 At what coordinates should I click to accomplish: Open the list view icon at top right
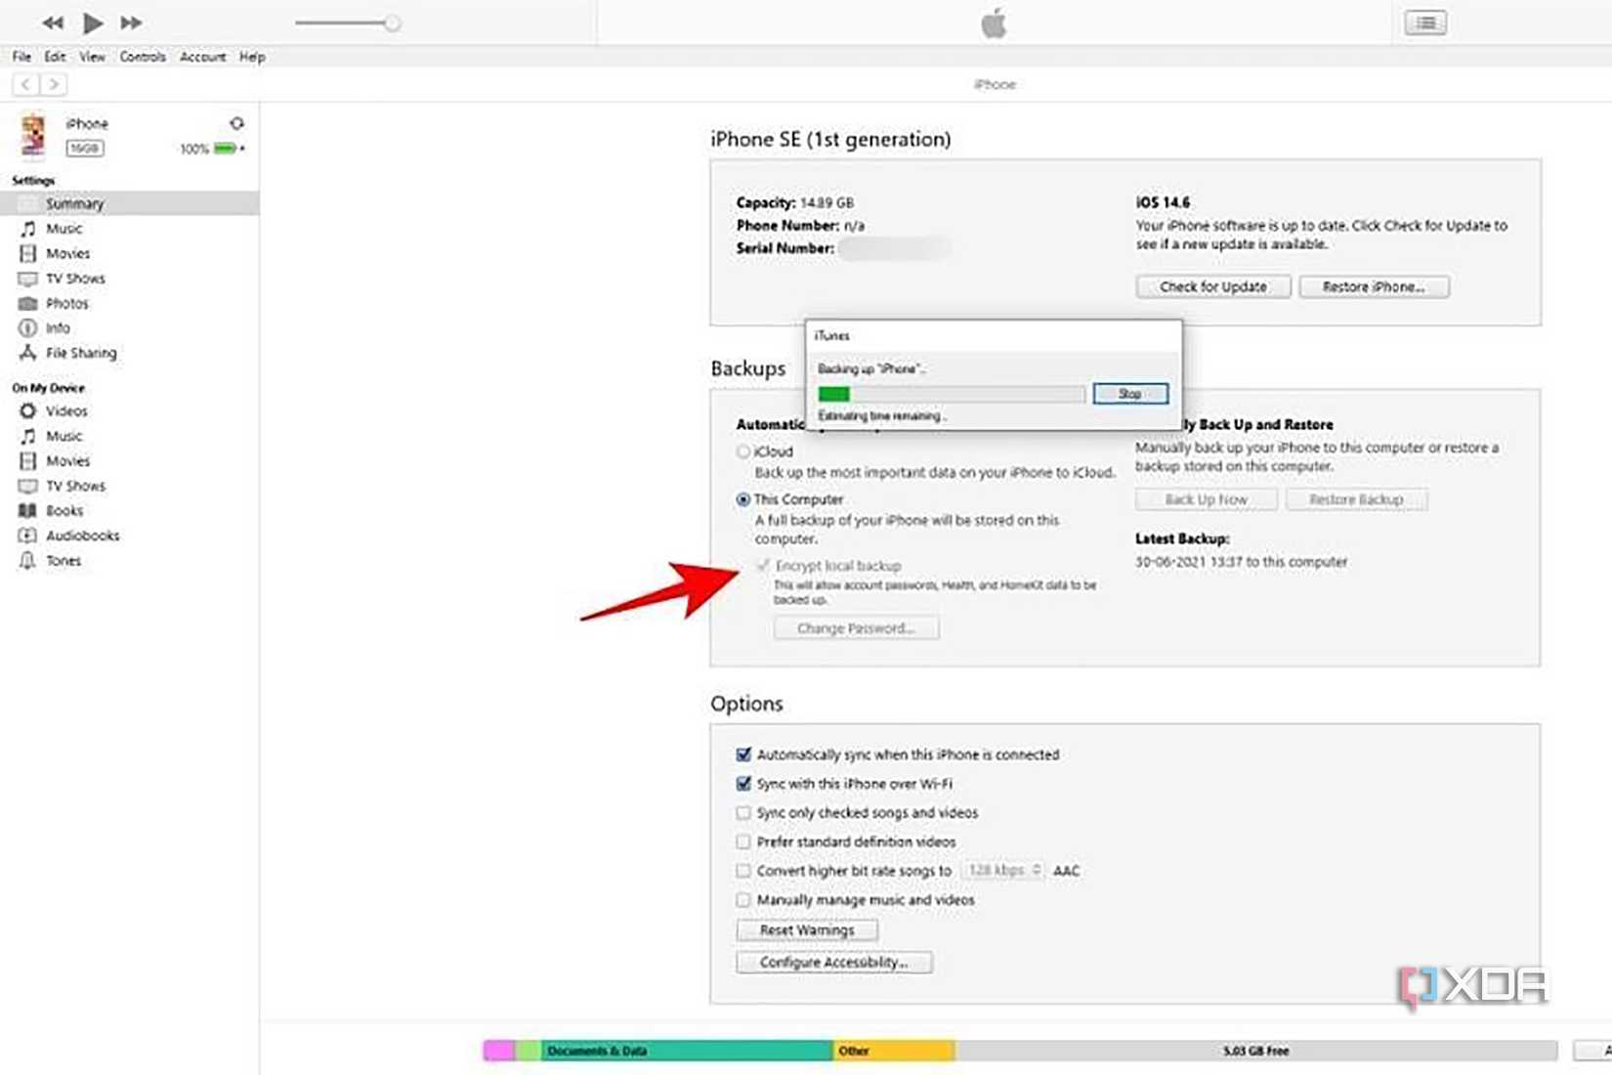[x=1425, y=22]
